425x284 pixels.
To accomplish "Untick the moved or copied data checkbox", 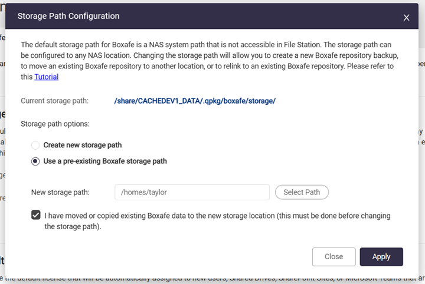I will 36,216.
